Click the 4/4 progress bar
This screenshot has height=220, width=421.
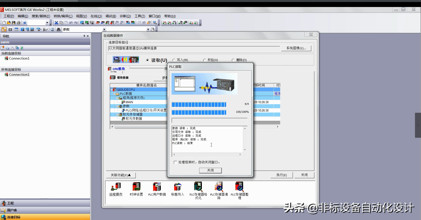pos(199,104)
